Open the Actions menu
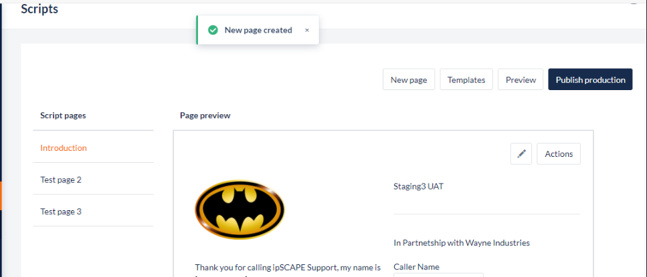 point(559,154)
